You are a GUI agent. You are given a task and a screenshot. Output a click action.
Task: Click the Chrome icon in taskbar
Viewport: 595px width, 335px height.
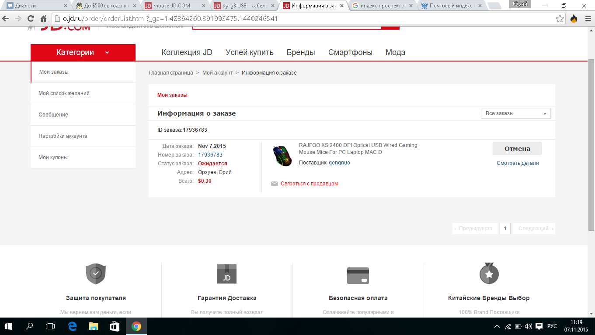click(x=136, y=326)
